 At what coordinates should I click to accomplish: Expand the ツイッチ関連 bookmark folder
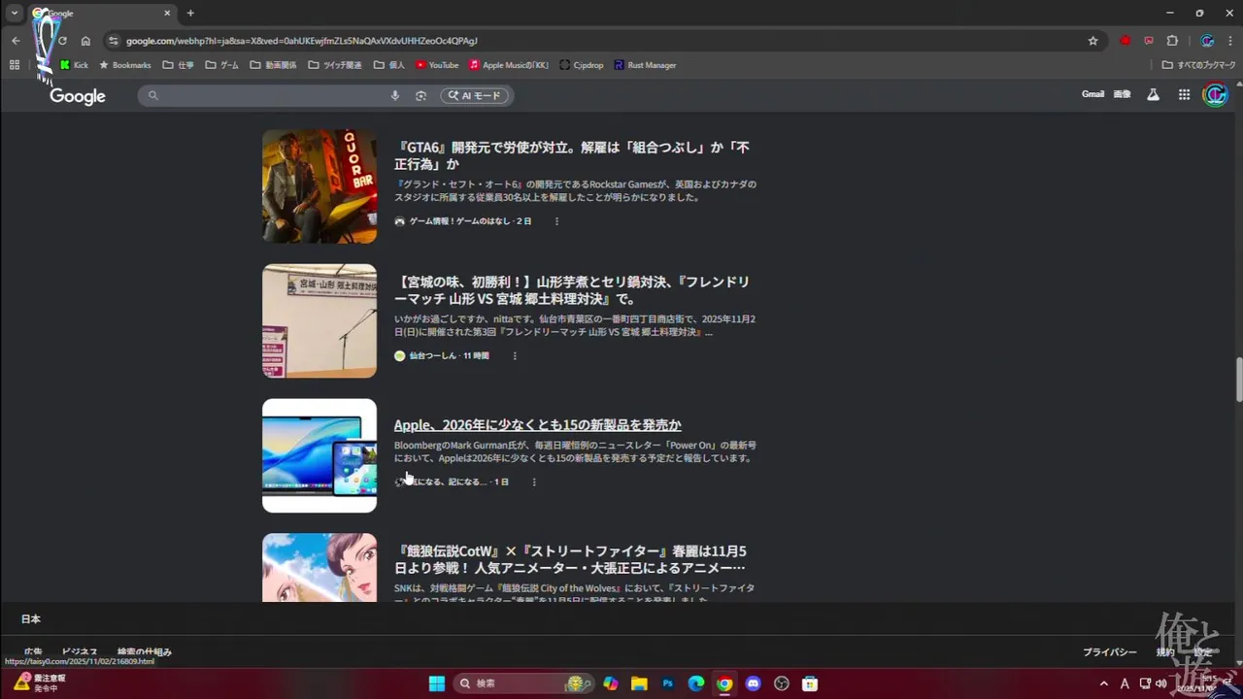[334, 65]
